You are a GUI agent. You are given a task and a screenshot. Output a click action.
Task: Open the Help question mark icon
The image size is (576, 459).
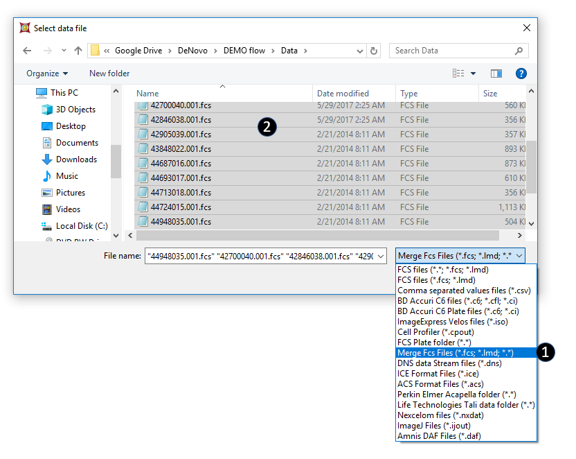pyautogui.click(x=521, y=73)
